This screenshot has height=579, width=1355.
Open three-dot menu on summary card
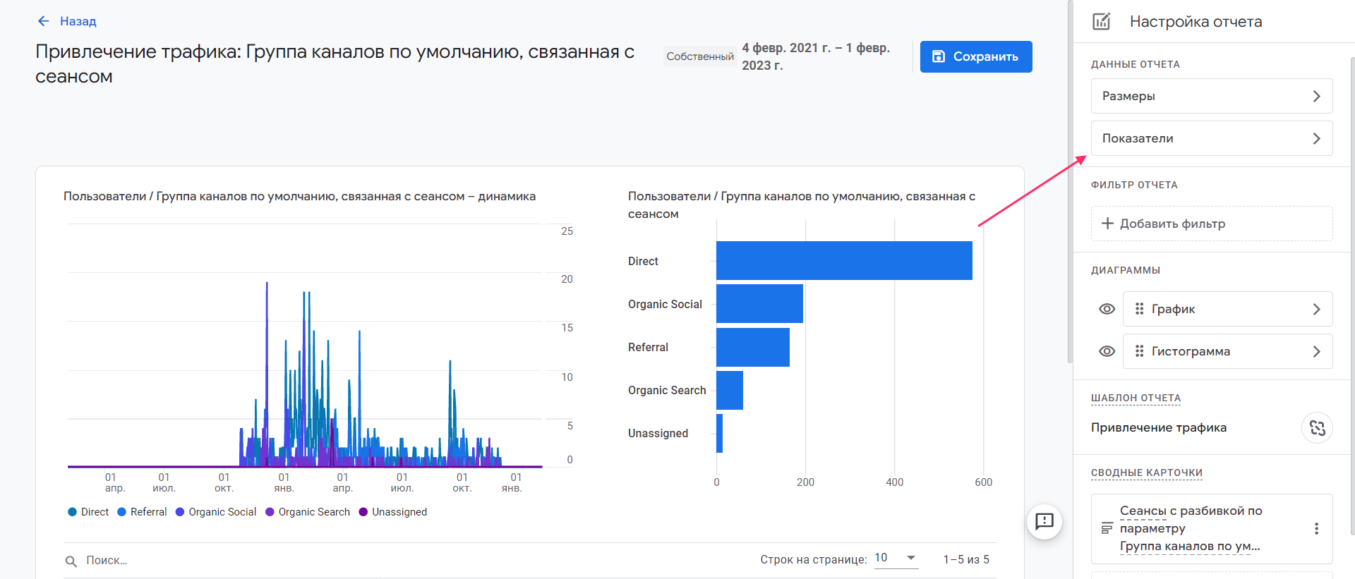[1316, 529]
